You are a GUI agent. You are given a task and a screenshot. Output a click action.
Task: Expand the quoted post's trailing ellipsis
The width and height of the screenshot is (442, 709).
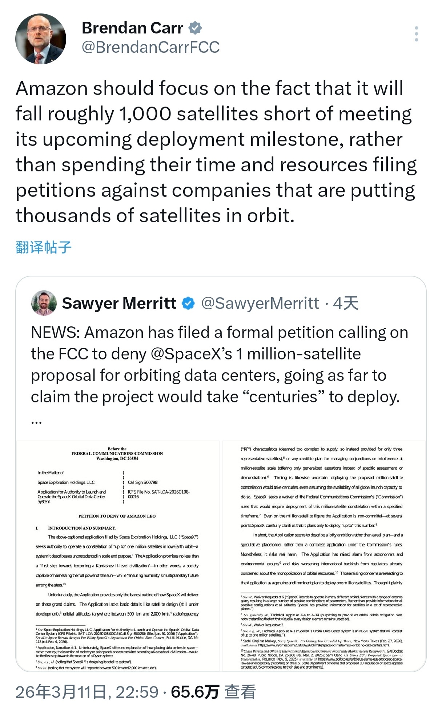[36, 421]
